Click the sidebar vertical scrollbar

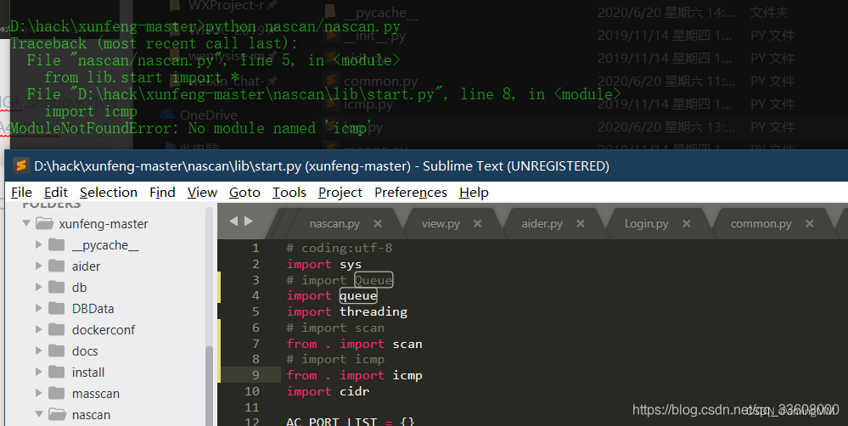[210, 385]
